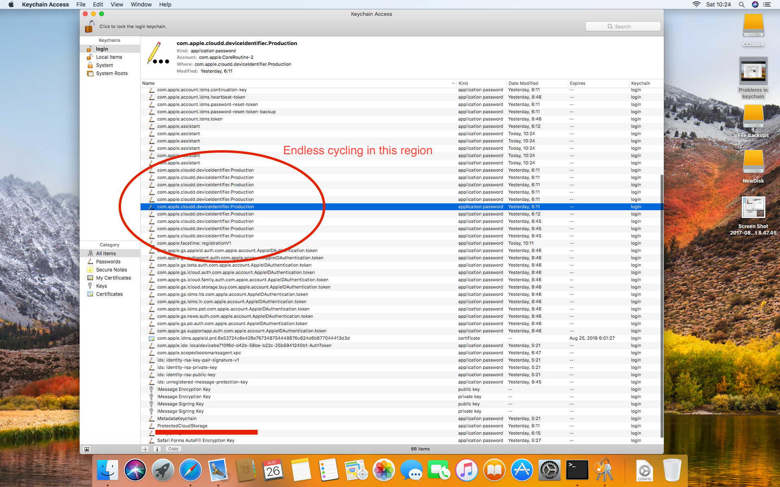Open iTunes from the Dock
Image resolution: width=780 pixels, height=487 pixels.
[x=467, y=470]
